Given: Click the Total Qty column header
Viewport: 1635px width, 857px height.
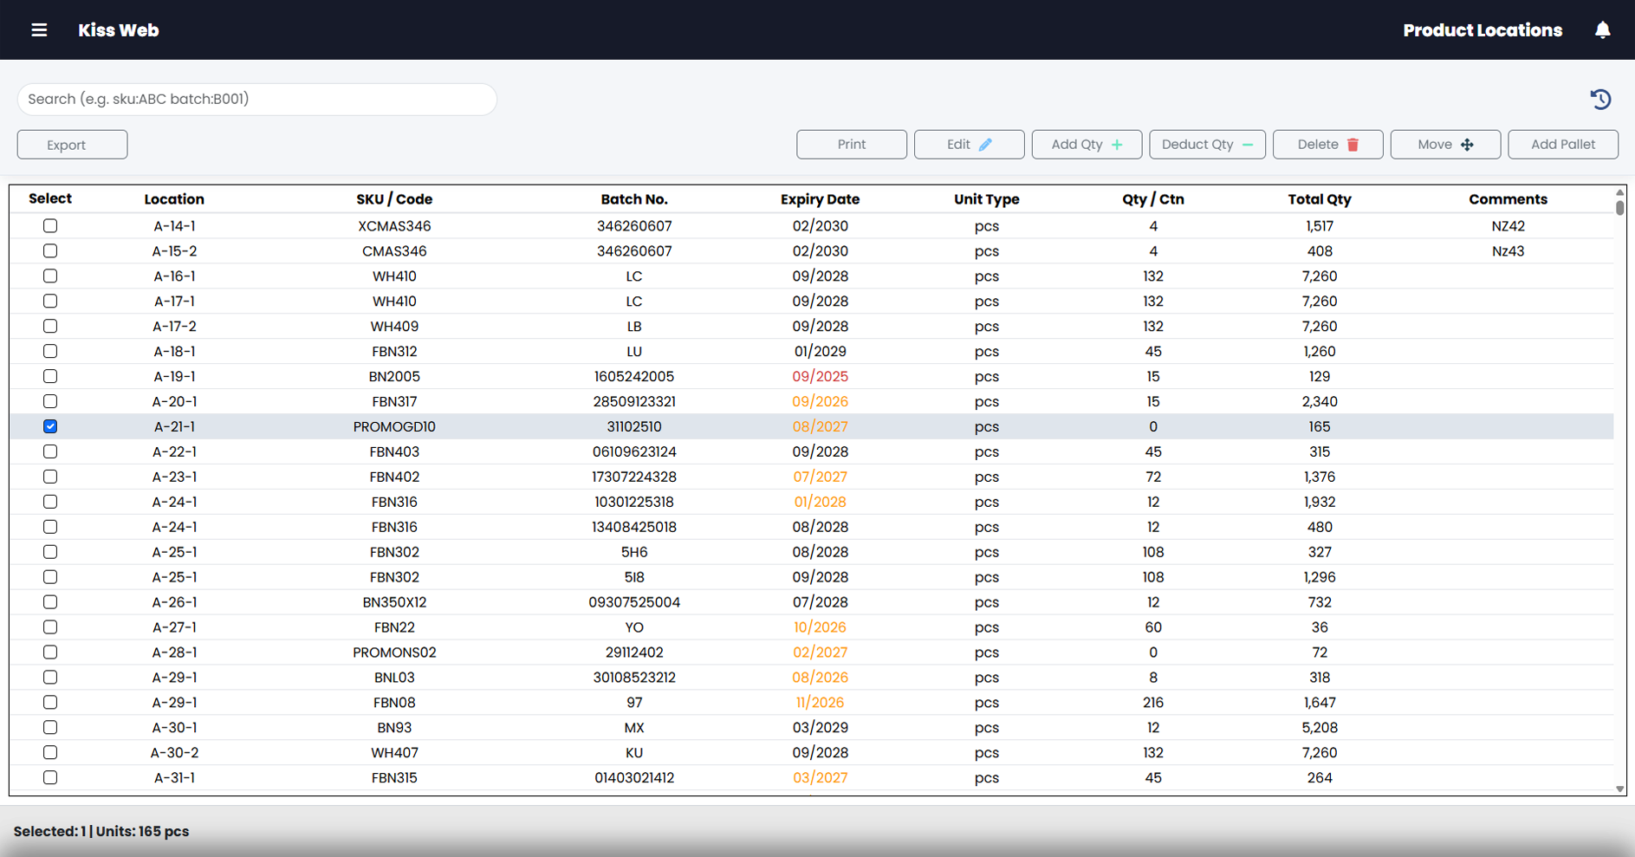Looking at the screenshot, I should [x=1320, y=199].
